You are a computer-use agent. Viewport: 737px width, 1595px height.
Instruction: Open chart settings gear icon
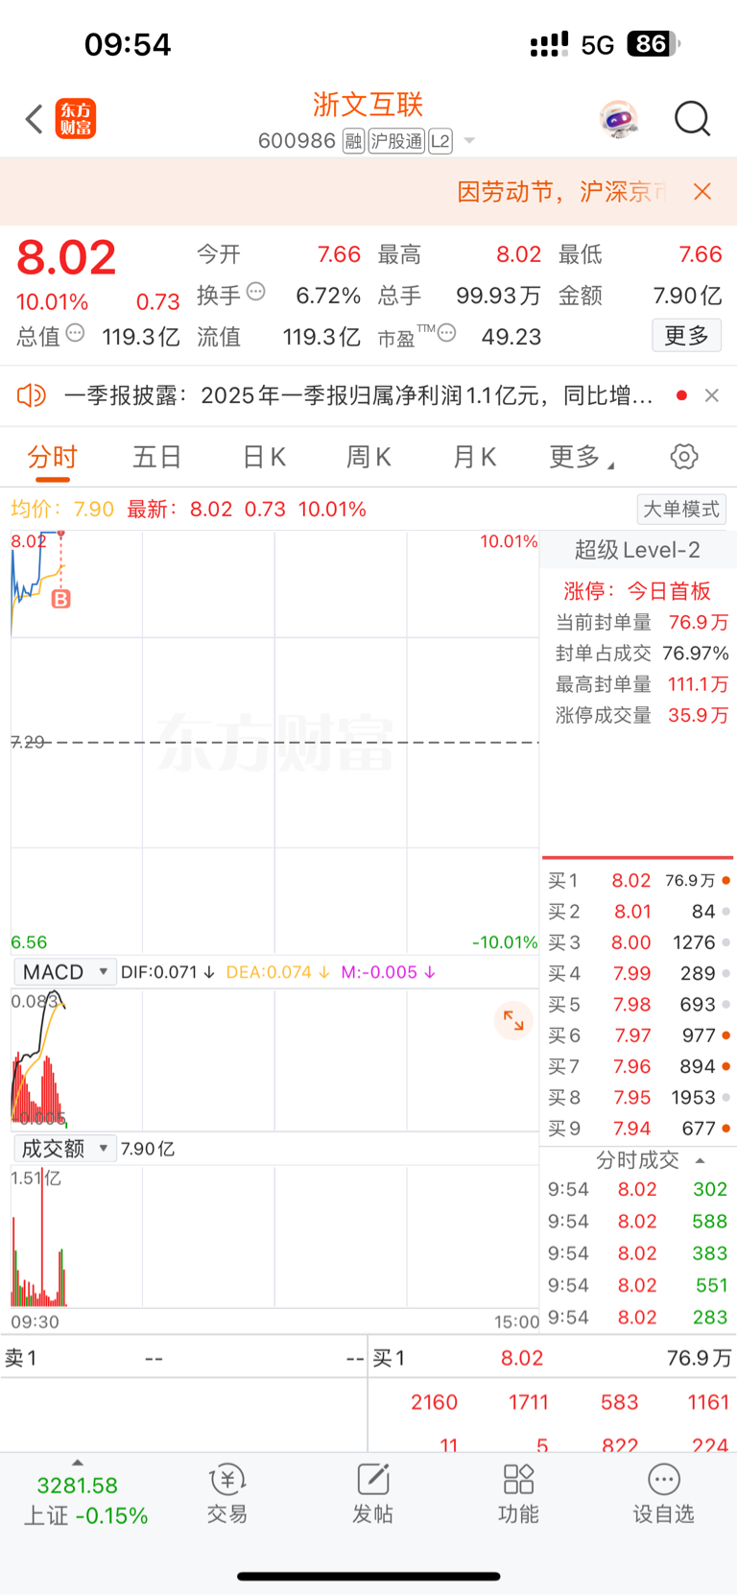684,457
